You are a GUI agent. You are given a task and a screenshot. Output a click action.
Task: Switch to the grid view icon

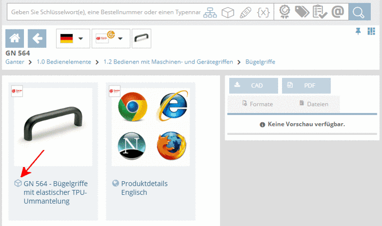pos(371,31)
